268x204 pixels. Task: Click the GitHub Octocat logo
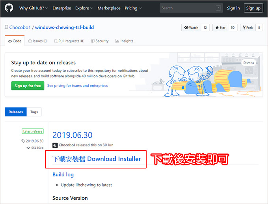tap(9, 8)
